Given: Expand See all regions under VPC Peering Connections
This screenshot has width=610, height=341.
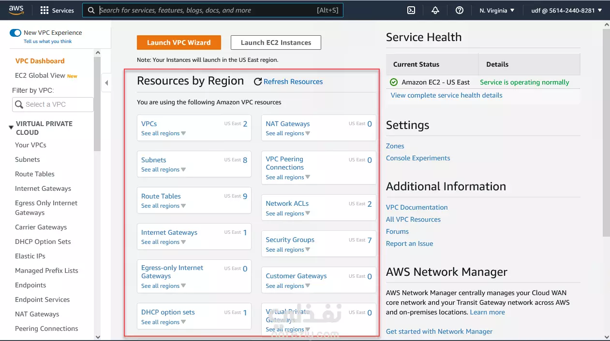Looking at the screenshot, I should coord(288,177).
